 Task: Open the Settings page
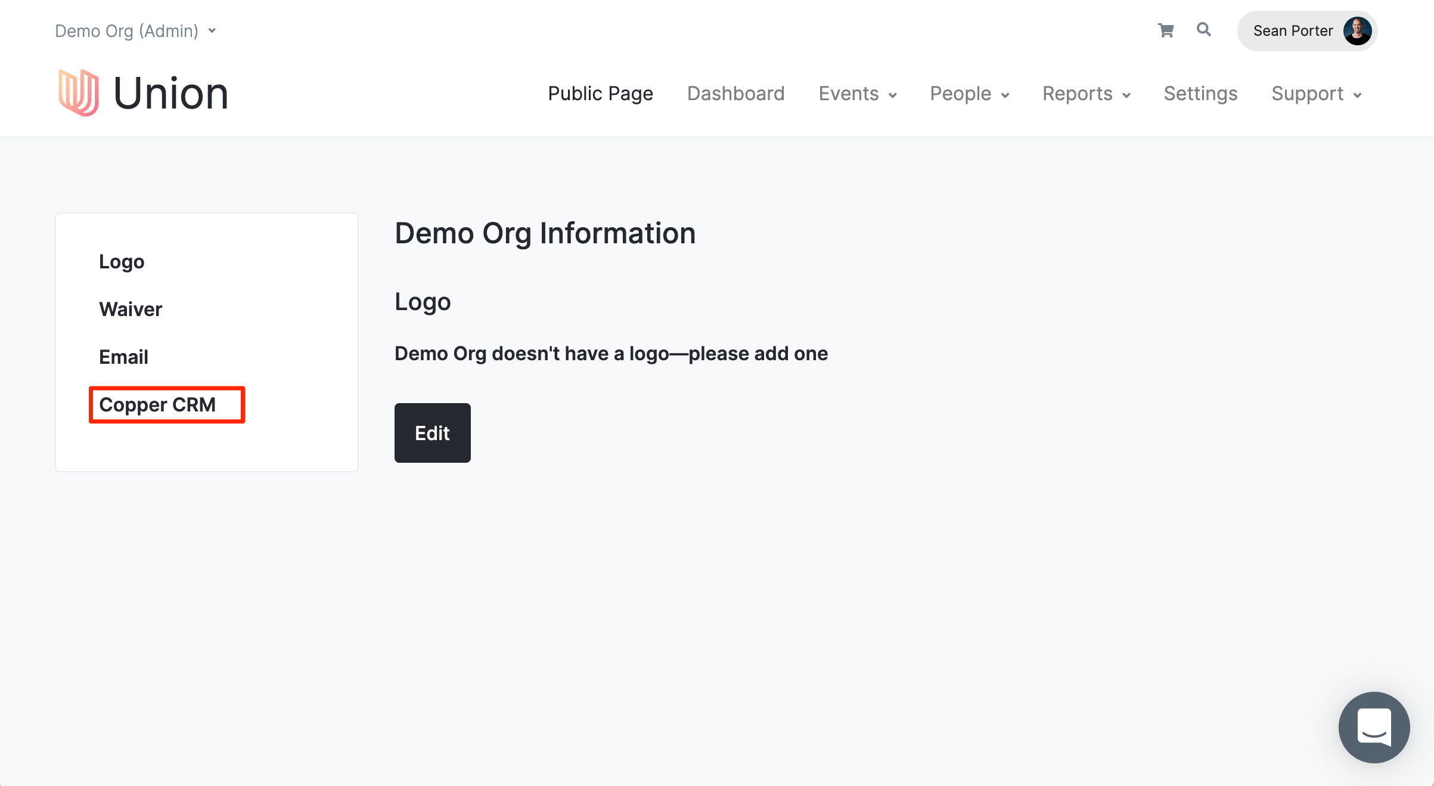[x=1200, y=94]
